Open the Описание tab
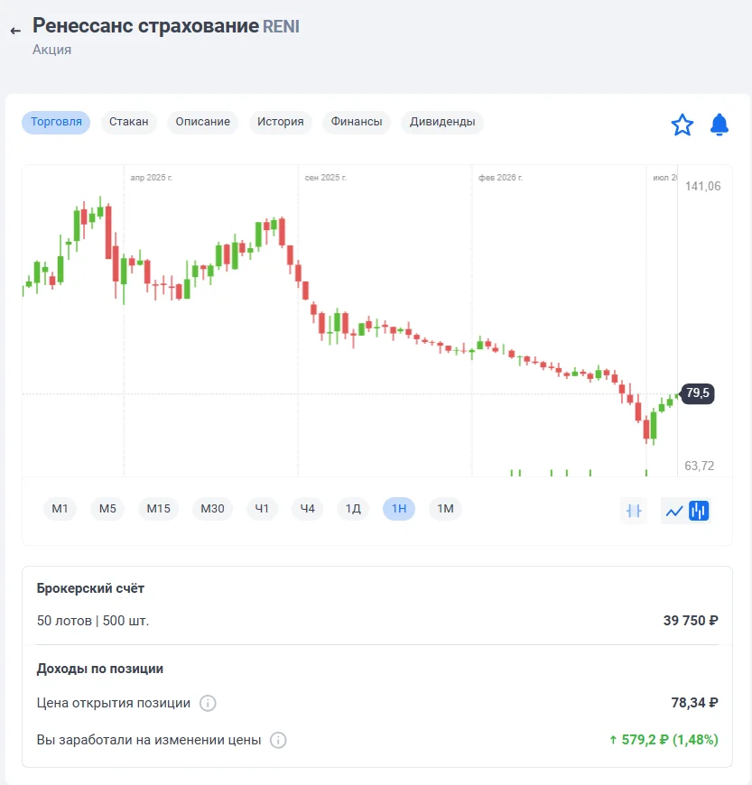 202,122
